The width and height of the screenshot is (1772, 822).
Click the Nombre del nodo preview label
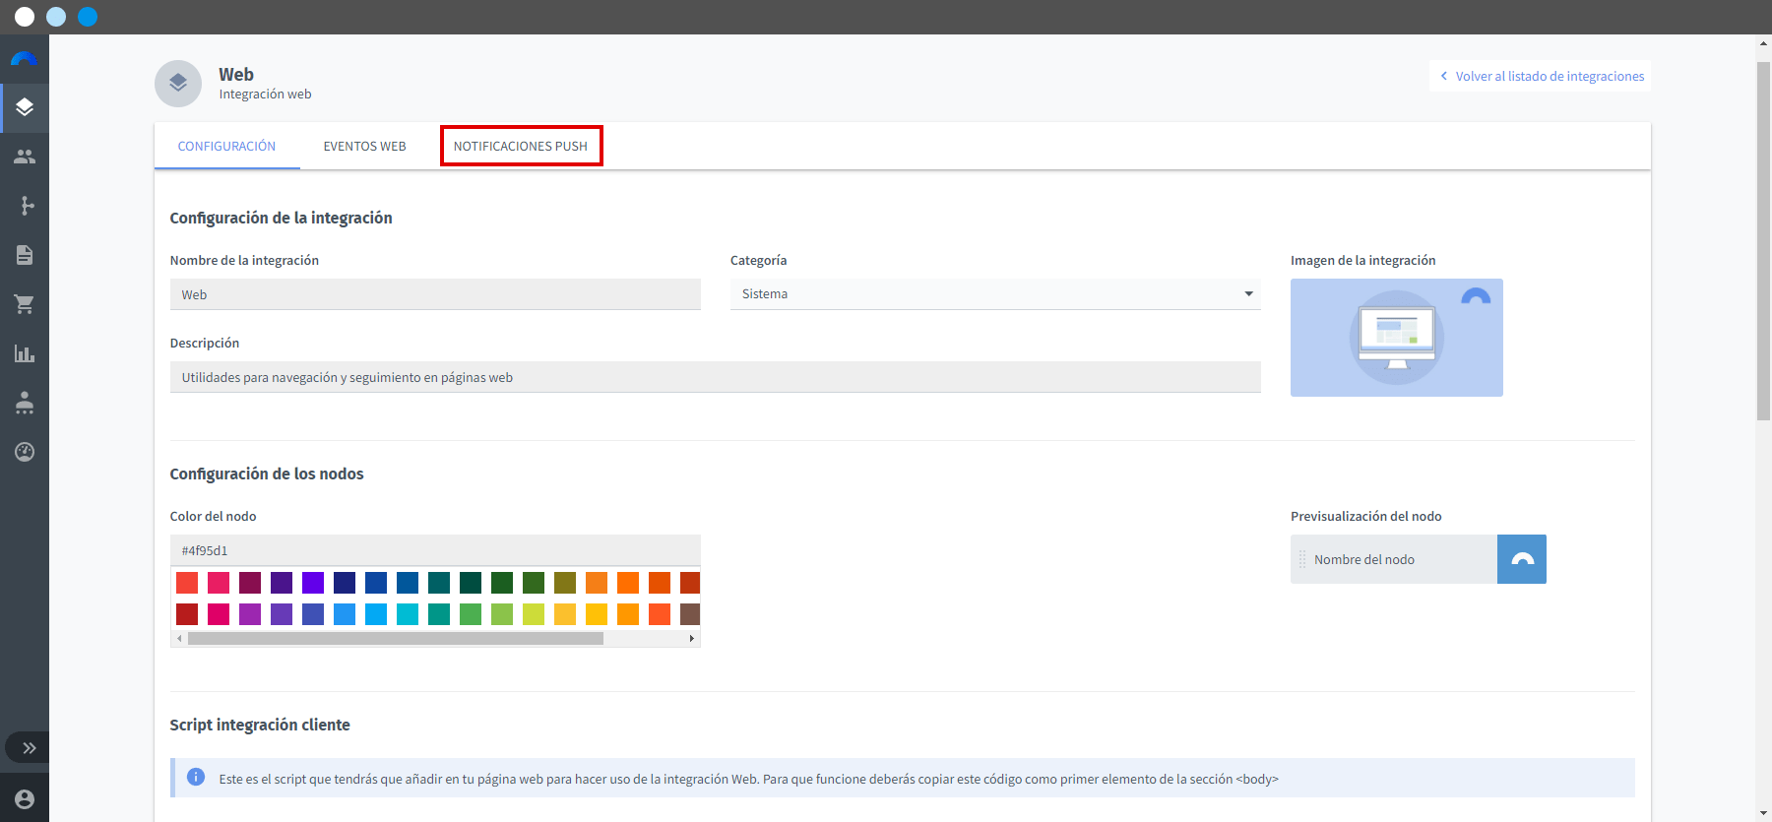[x=1364, y=559]
